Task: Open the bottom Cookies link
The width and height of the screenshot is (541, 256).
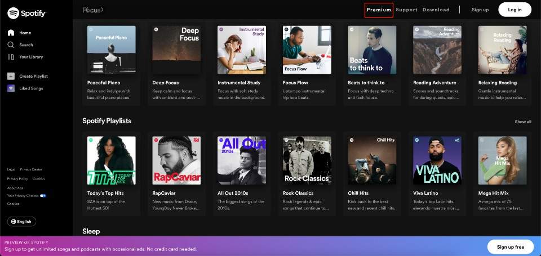Action: pyautogui.click(x=13, y=204)
